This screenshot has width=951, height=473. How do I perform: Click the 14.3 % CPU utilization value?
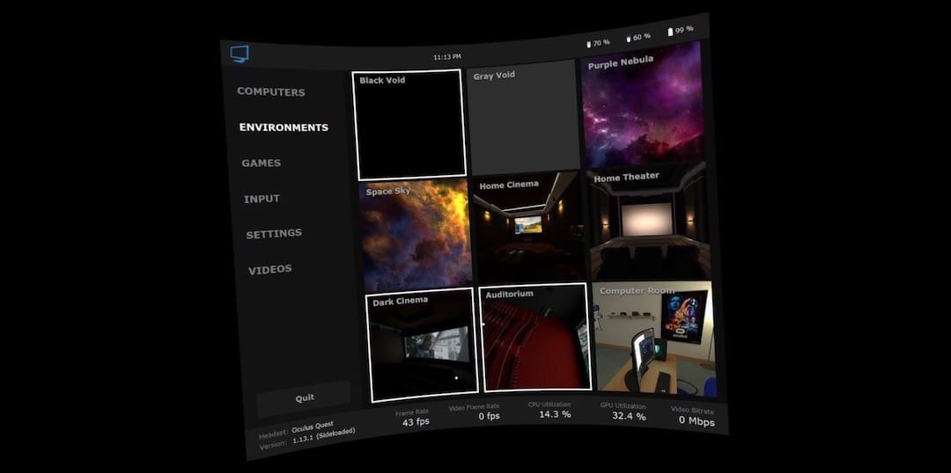[555, 415]
